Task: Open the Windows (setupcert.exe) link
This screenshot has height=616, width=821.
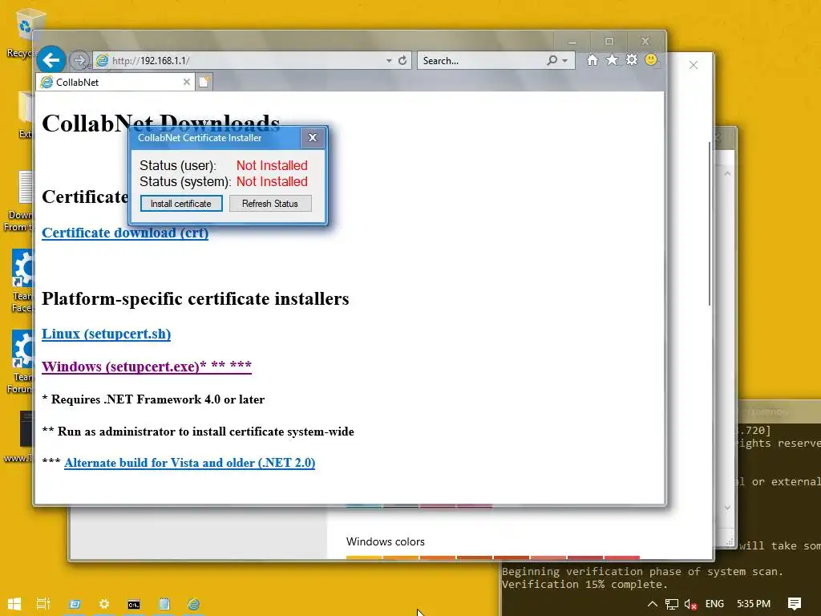Action: 147,366
